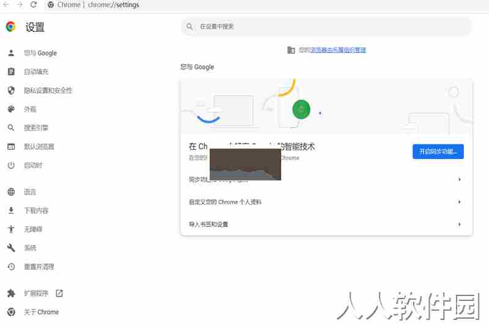This screenshot has height=326, width=489.
Task: Click the 导入书签和设置 row text
Action: (208, 224)
